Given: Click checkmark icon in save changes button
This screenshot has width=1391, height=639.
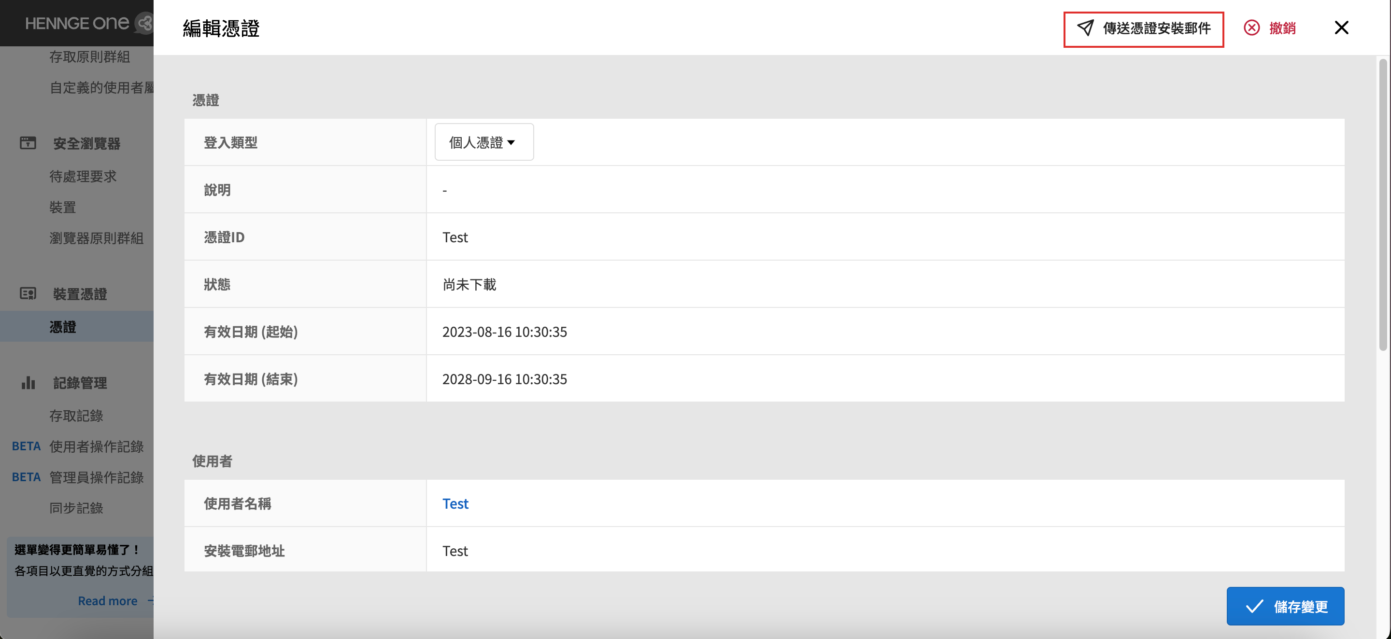Looking at the screenshot, I should point(1254,606).
